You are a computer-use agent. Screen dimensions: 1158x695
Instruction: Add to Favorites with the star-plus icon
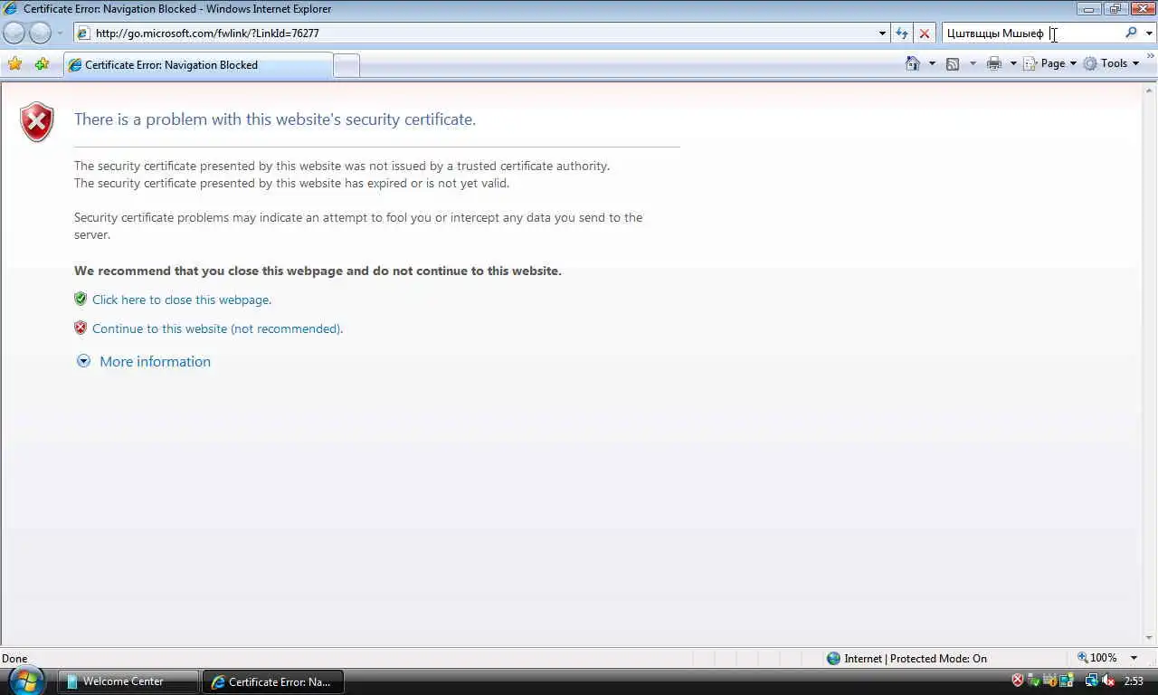[x=42, y=63]
